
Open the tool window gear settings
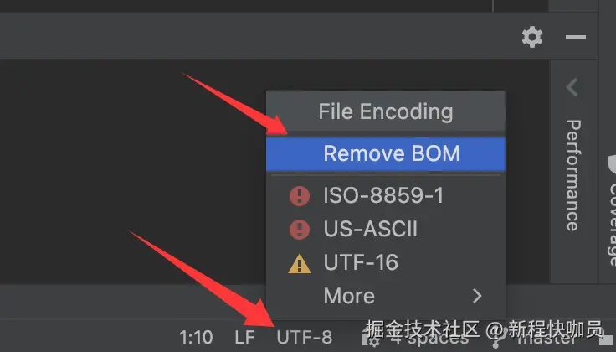pyautogui.click(x=532, y=37)
